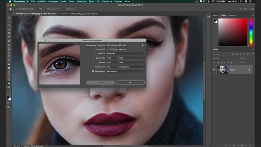
Task: Pick a hue on the rainbow color slider
Action: 251,32
